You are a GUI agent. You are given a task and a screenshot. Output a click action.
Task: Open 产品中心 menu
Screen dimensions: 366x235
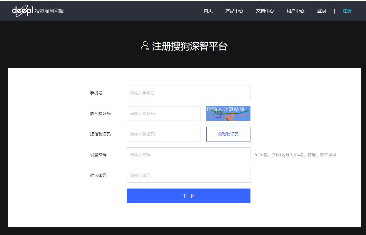[x=234, y=11]
